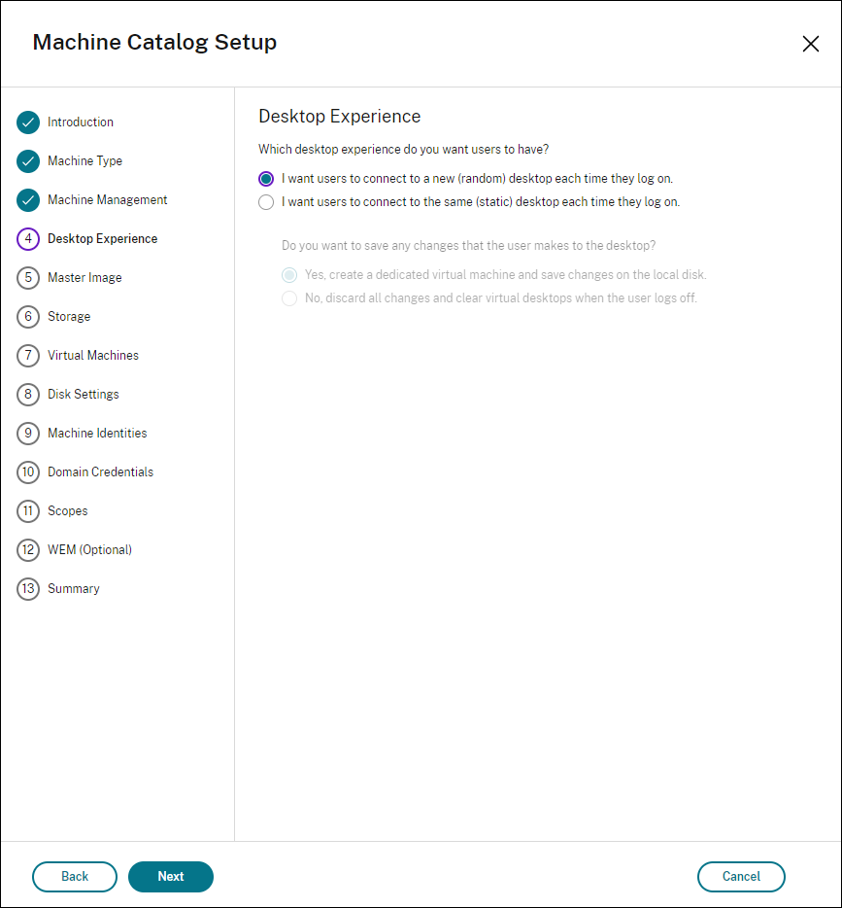
Task: Click the Machine Catalog Setup title
Action: 154,43
